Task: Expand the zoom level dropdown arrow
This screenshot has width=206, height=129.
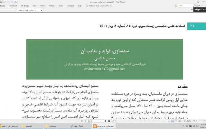Action: coord(193,121)
